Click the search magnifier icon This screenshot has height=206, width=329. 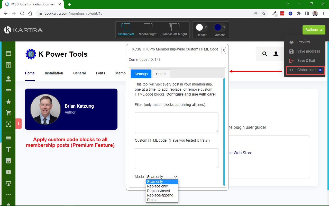pyautogui.click(x=265, y=54)
